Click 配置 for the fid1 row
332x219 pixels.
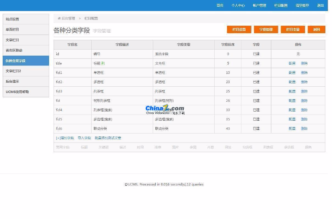[x=292, y=73]
